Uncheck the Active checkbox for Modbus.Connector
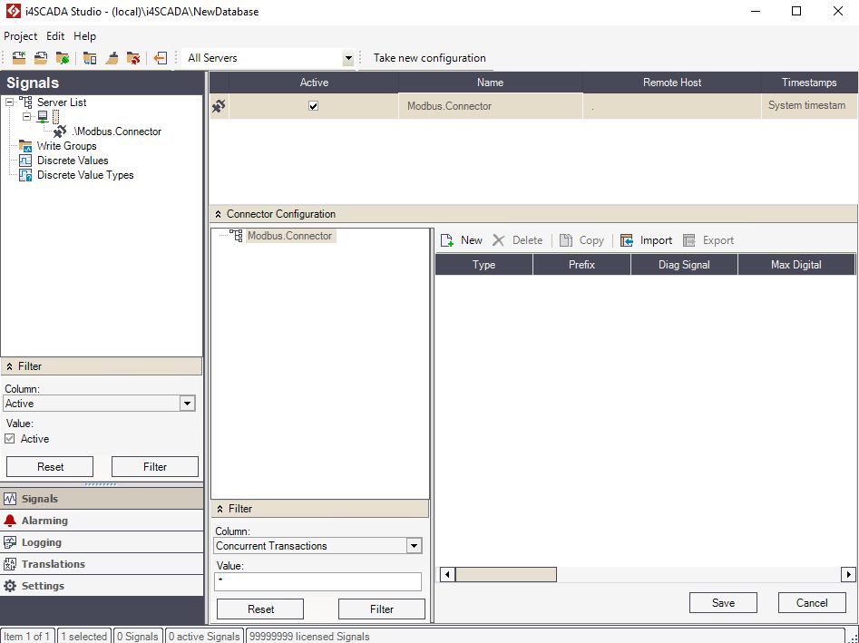 coord(313,105)
